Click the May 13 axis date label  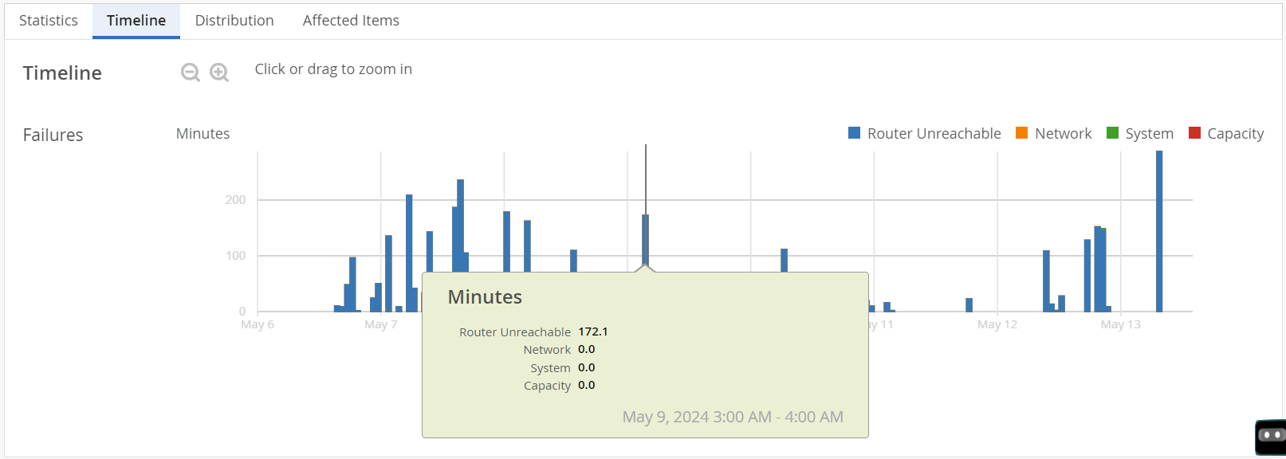1120,324
